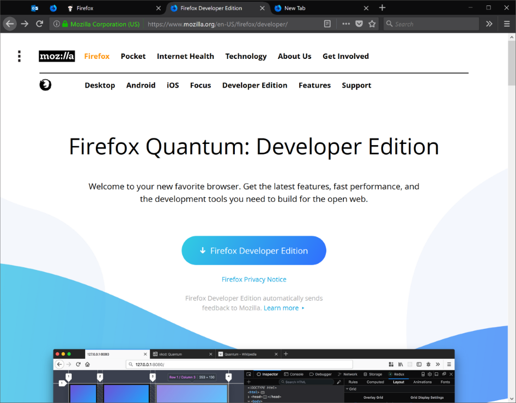The width and height of the screenshot is (516, 403).
Task: Go to iOS sub-navigation link
Action: click(173, 85)
